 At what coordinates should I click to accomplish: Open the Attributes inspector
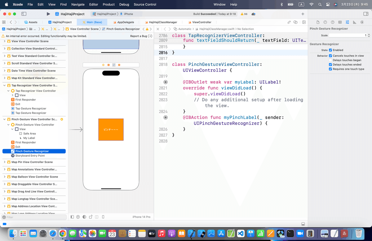[347, 22]
